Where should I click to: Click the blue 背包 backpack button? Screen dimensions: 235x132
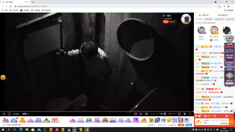pyautogui.click(x=189, y=125)
